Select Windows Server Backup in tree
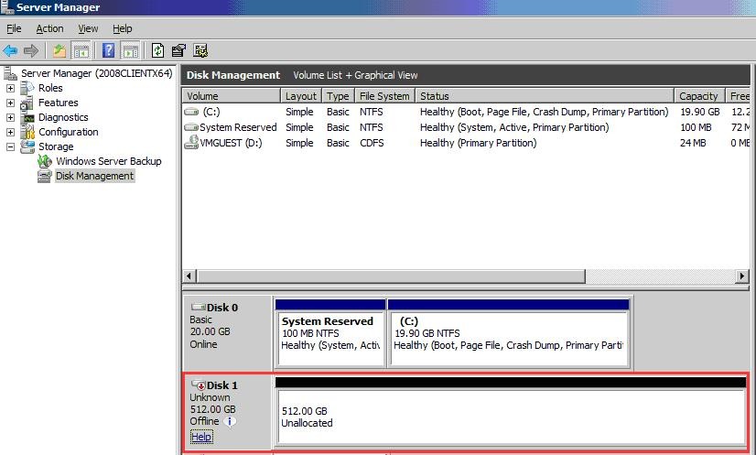756x455 pixels. (108, 161)
